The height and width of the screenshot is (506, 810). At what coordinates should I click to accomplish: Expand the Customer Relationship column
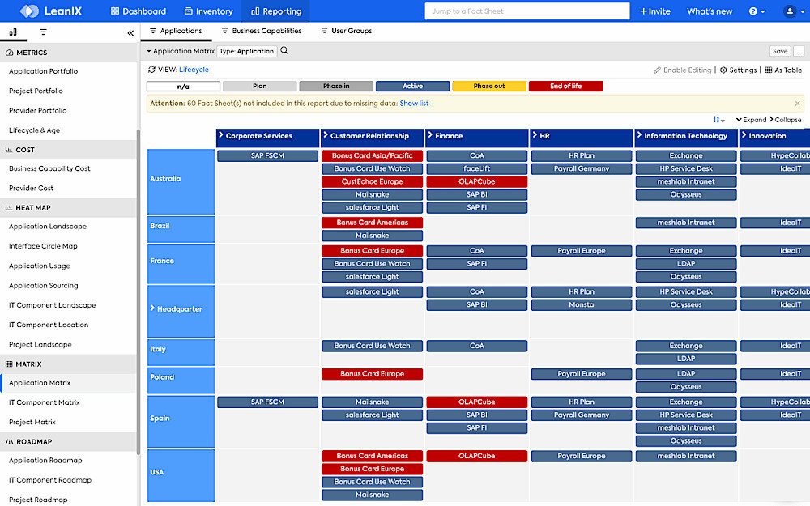tap(326, 135)
